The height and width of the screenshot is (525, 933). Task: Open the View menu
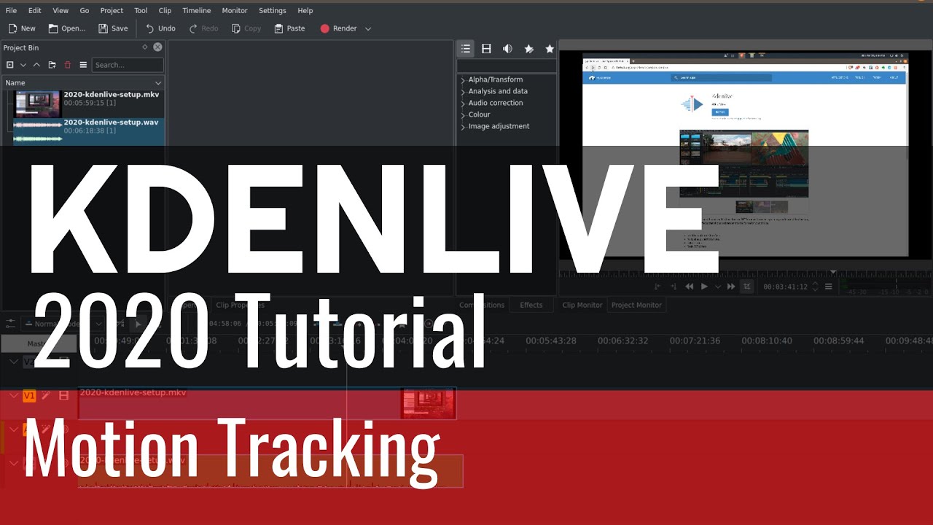60,10
